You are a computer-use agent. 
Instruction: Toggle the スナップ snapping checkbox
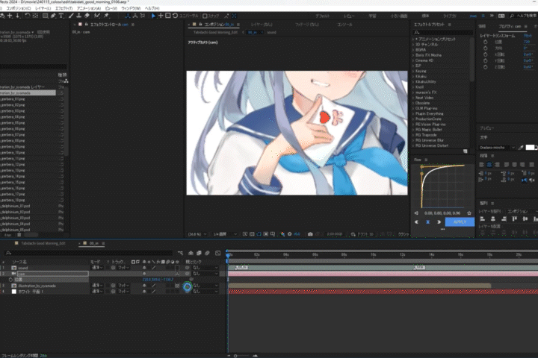coord(205,16)
